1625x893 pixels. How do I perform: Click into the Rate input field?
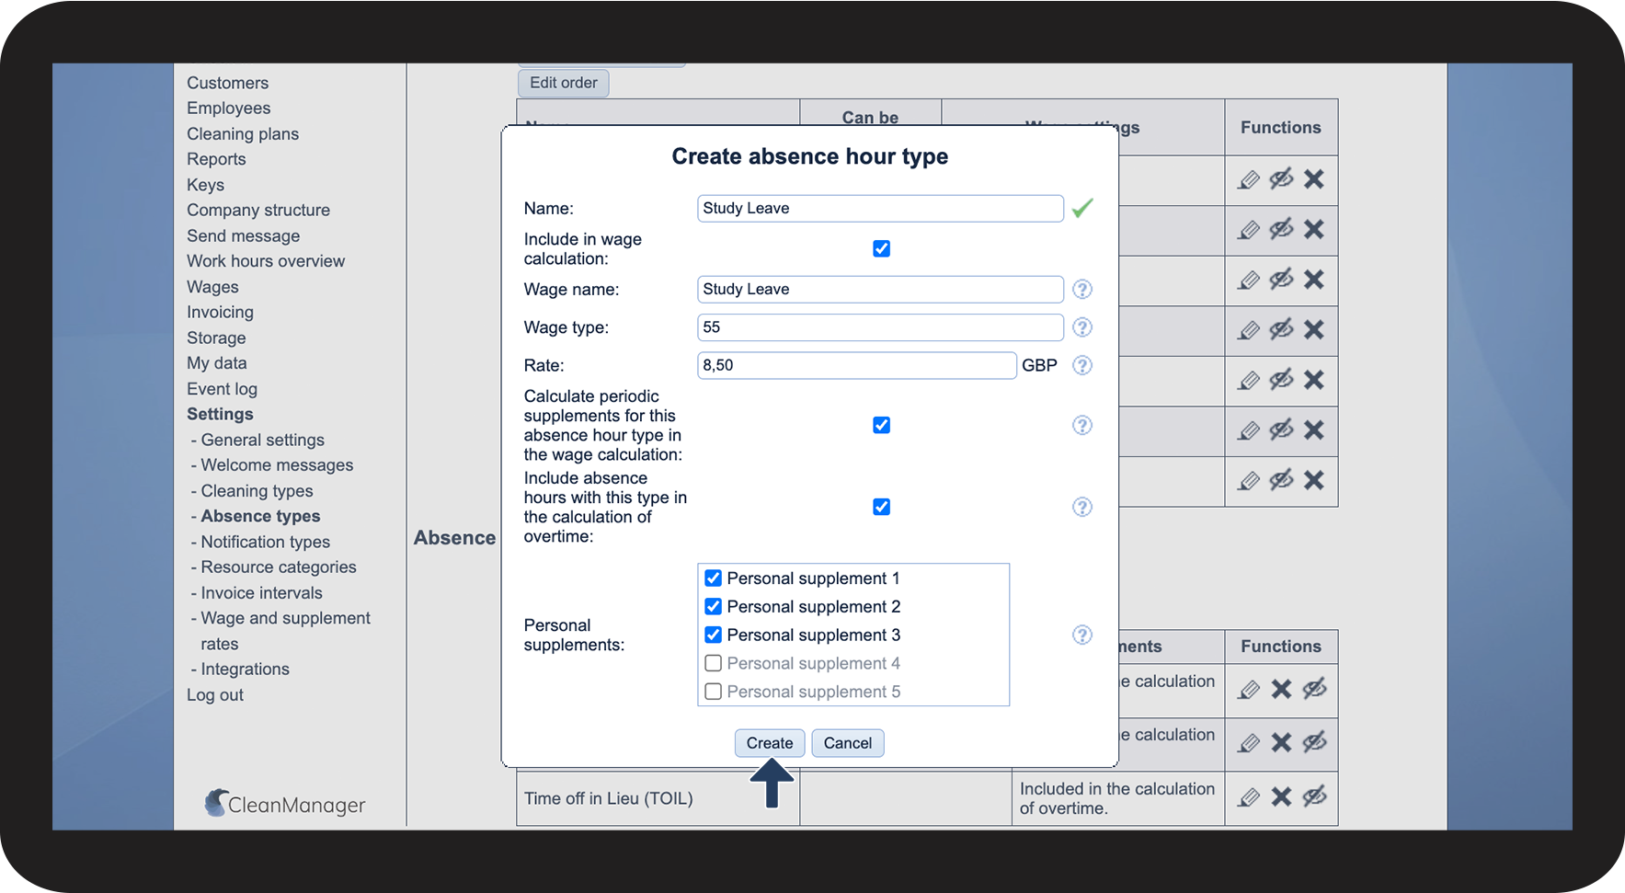tap(856, 366)
